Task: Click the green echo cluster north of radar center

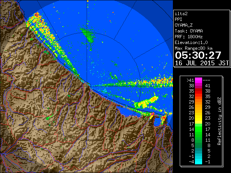Action: pos(88,36)
